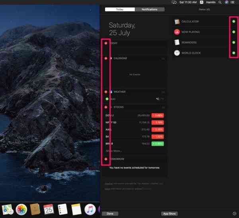Open Photos from the Dock

(22, 210)
